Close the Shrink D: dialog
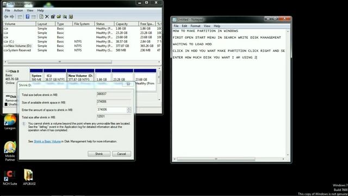The height and width of the screenshot is (196, 348). (x=128, y=84)
